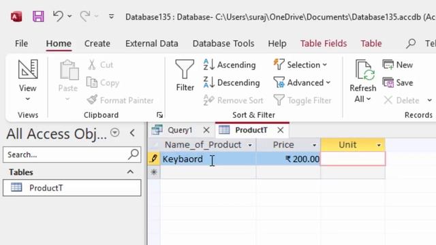This screenshot has width=436, height=245.
Task: Click the Copy command
Action: pos(103,82)
